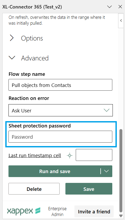Click the scrollbar down arrow
The height and width of the screenshot is (220, 125).
121,216
